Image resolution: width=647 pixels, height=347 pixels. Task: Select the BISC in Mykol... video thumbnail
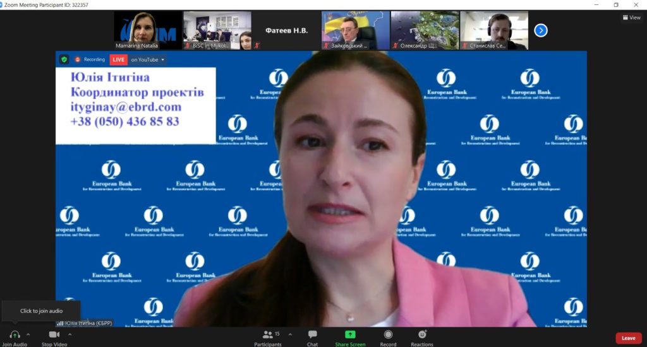[217, 30]
